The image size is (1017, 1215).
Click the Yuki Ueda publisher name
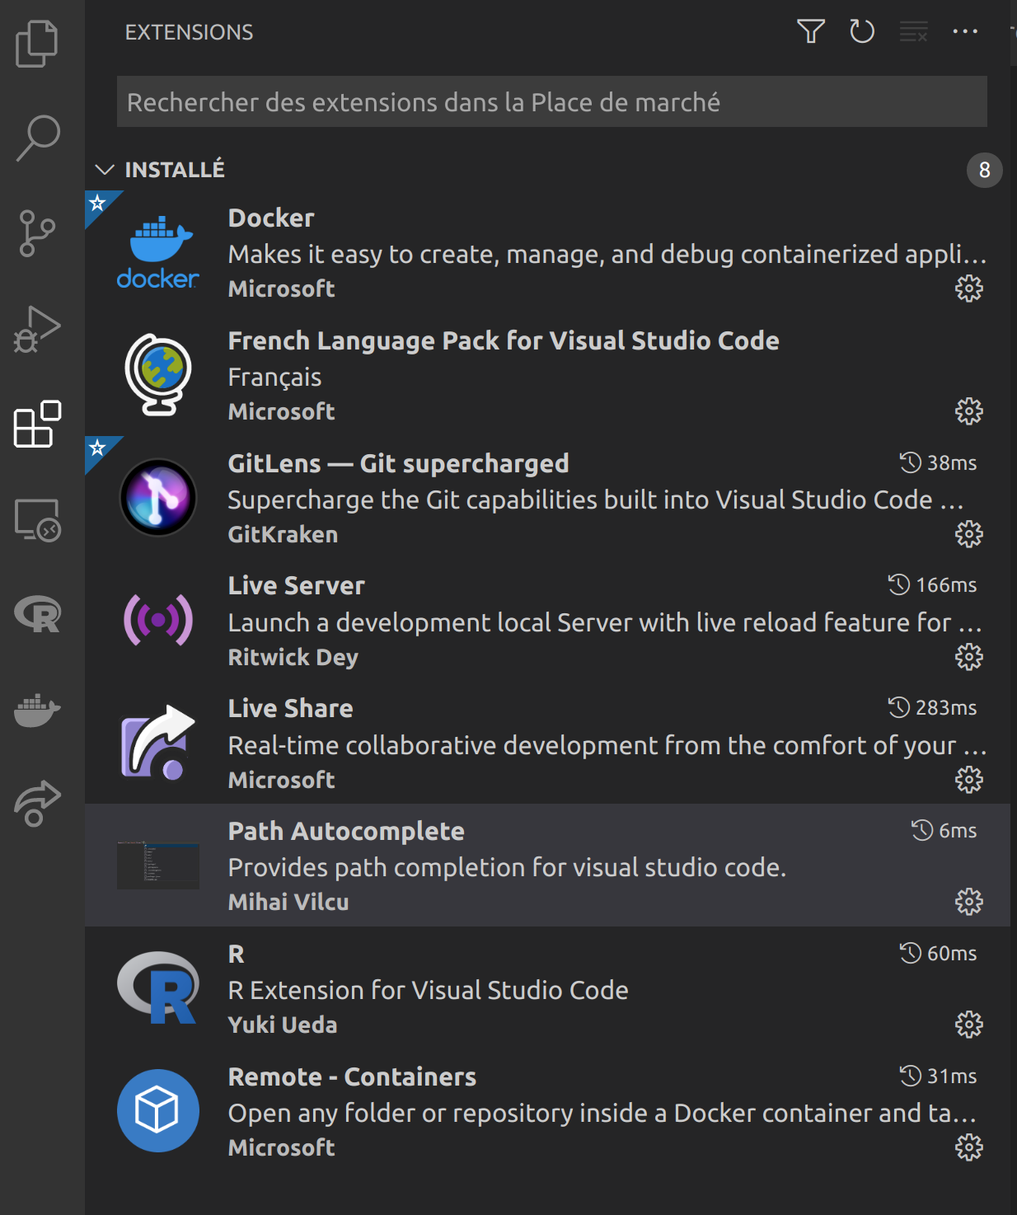point(283,1025)
